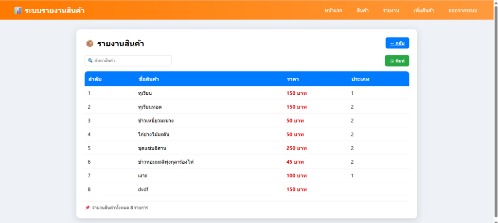Click the ลำดับ column header
Image resolution: width=498 pixels, height=223 pixels.
[95, 79]
